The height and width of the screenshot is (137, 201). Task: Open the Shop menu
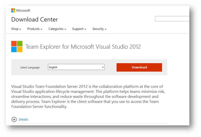16,29
